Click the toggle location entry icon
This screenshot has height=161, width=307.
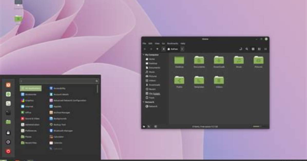coord(241,49)
